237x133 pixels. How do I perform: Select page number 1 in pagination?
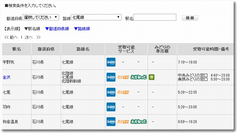click(21, 37)
